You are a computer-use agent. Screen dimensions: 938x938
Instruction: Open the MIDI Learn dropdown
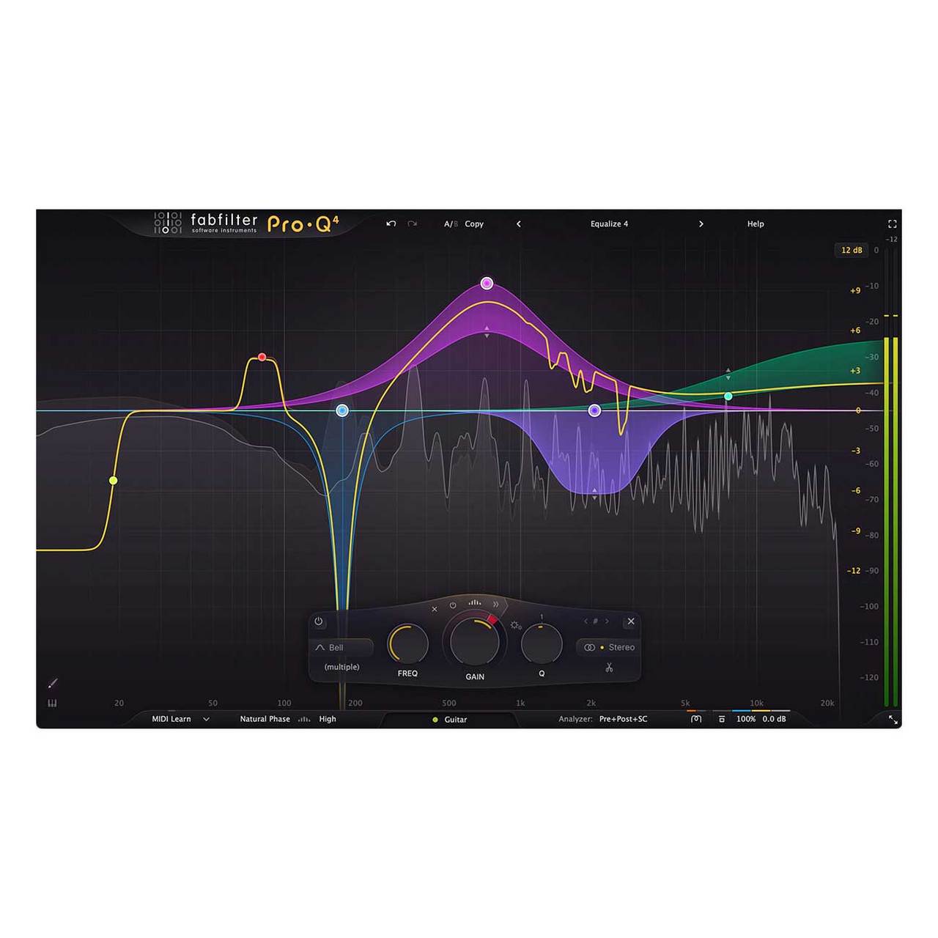[x=180, y=719]
